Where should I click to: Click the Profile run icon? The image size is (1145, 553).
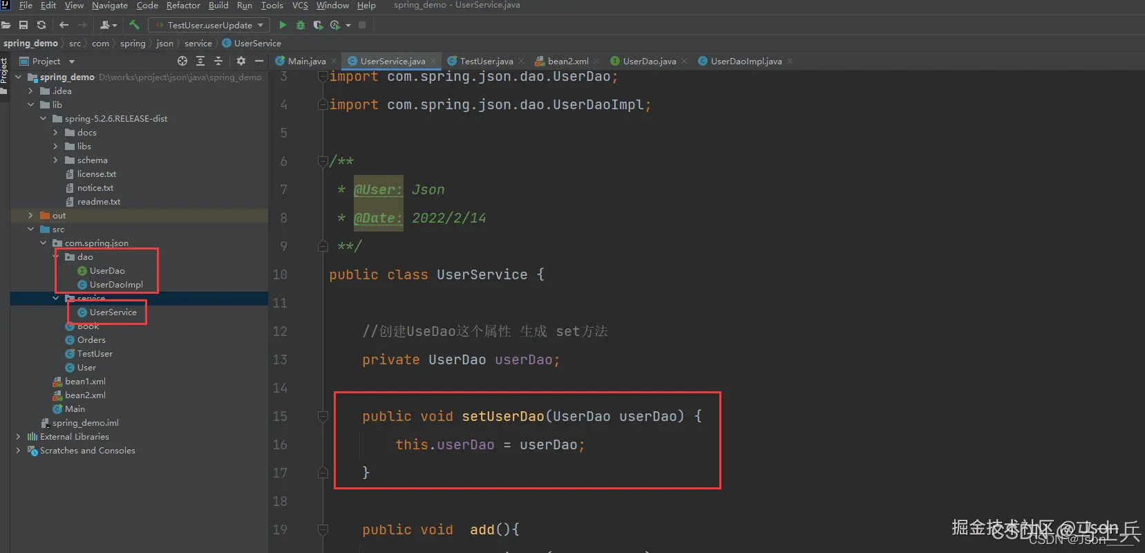pos(335,25)
